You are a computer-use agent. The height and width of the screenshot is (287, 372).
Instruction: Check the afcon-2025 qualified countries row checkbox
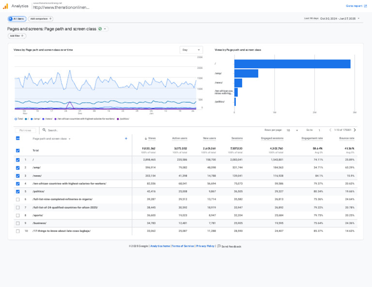[18, 208]
